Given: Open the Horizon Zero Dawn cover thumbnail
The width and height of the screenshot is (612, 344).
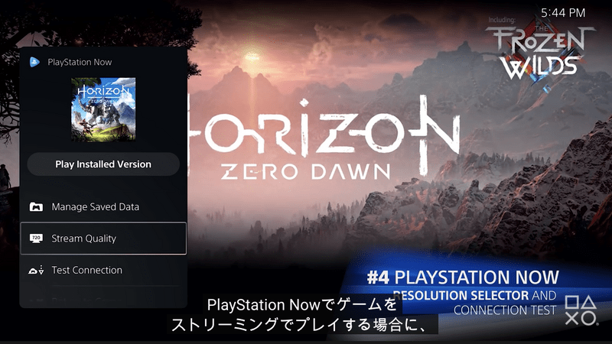Looking at the screenshot, I should click(x=103, y=109).
